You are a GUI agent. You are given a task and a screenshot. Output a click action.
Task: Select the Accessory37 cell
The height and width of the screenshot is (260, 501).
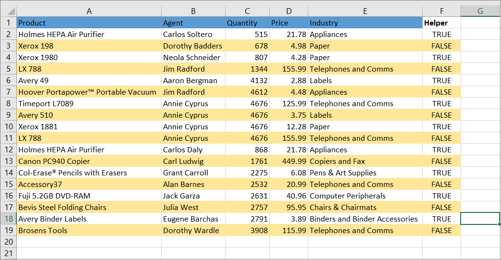(89, 184)
